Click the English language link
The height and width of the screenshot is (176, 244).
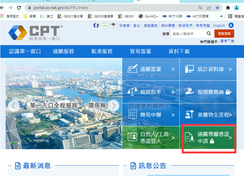[219, 26]
